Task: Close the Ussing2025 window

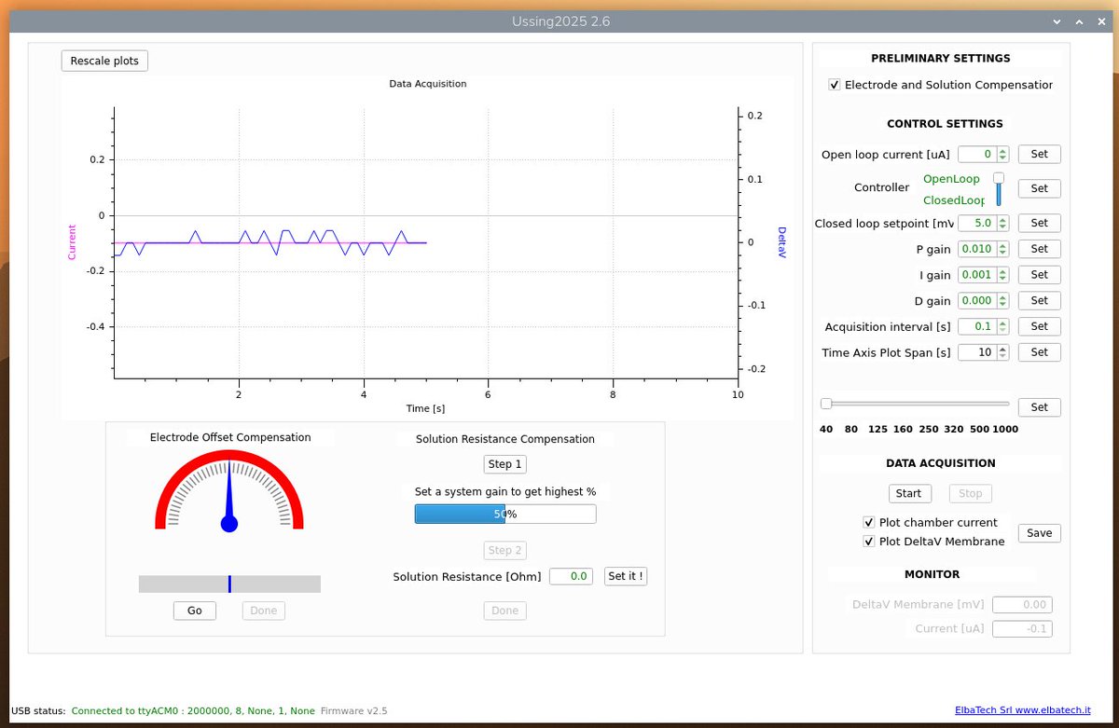Action: click(x=1100, y=21)
